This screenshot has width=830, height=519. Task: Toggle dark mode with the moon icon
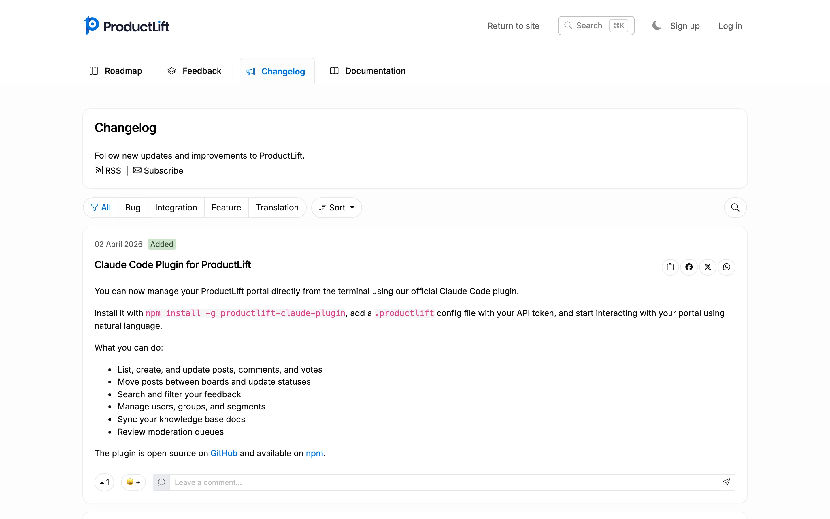[x=656, y=25]
